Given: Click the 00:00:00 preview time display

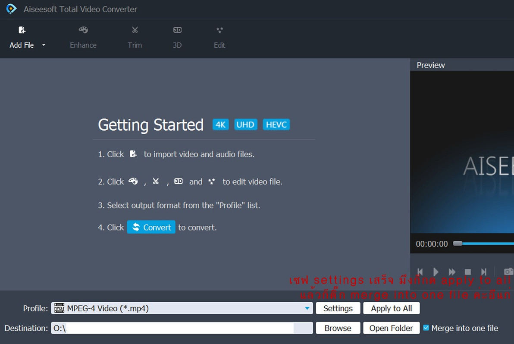Looking at the screenshot, I should click(x=432, y=244).
